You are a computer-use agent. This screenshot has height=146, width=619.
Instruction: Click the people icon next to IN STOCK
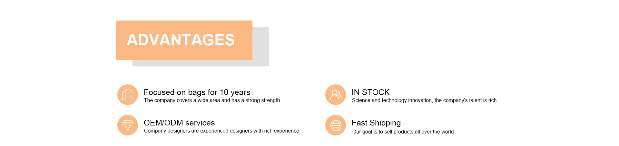[x=335, y=95]
